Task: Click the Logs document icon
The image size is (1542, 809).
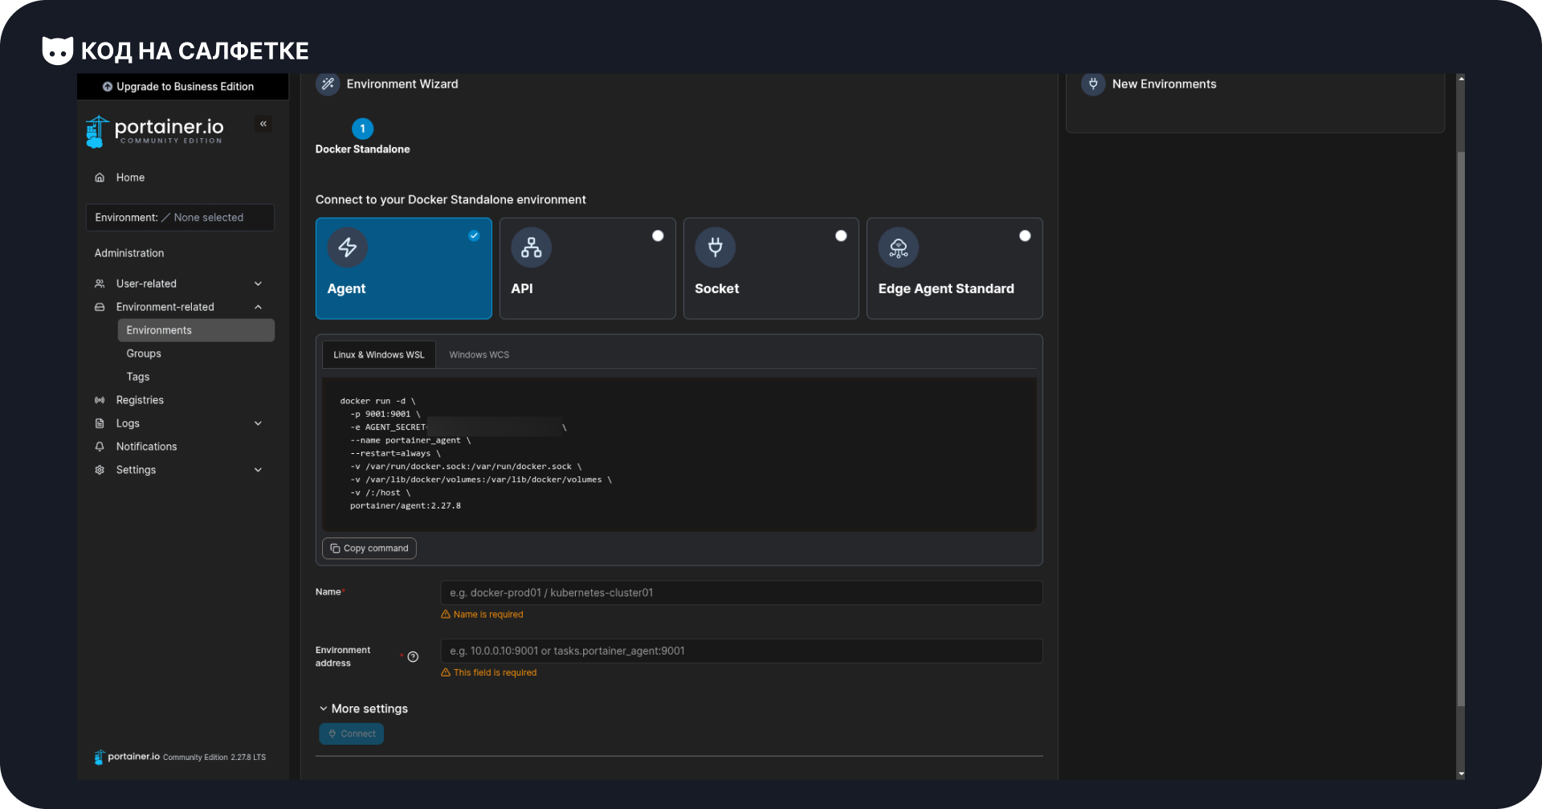Action: point(100,423)
